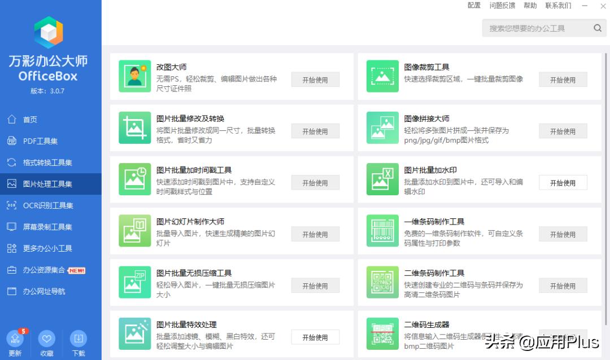
Task: Select the 改图大师 tool icon
Action: point(134,76)
